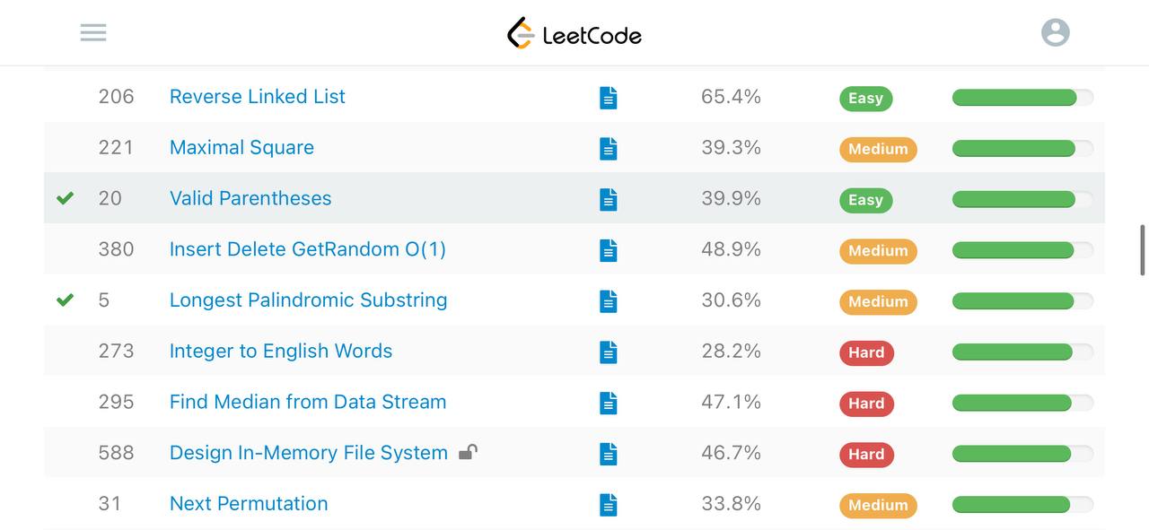
Task: Click the Hard badge for Integer to English Words
Action: coord(866,352)
